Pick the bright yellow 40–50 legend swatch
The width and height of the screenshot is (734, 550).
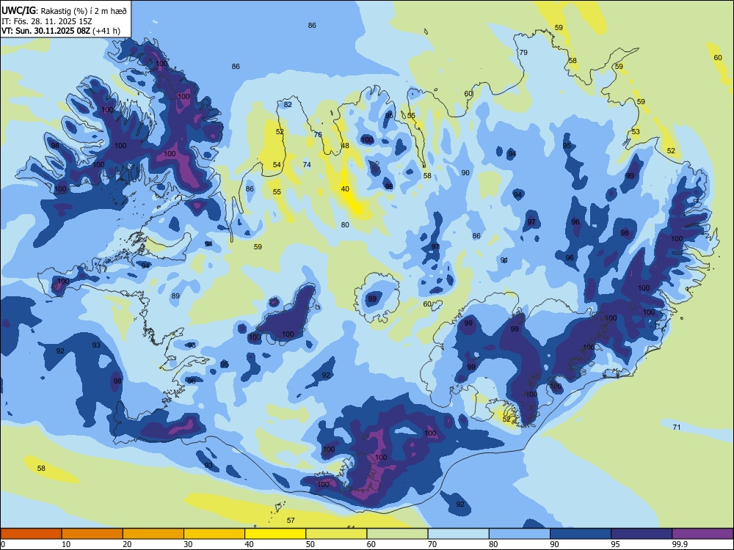tap(275, 534)
